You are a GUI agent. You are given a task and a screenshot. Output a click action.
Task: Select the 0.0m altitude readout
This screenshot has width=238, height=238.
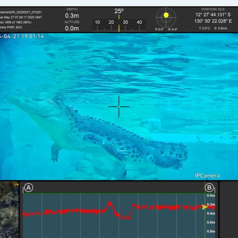[x=72, y=28]
